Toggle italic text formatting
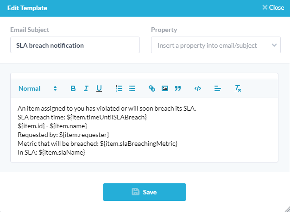The height and width of the screenshot is (212, 290). coord(86,88)
